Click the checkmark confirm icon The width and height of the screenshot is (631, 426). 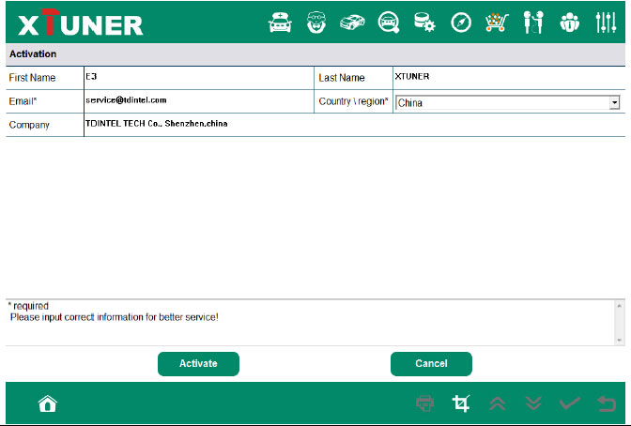coord(570,403)
